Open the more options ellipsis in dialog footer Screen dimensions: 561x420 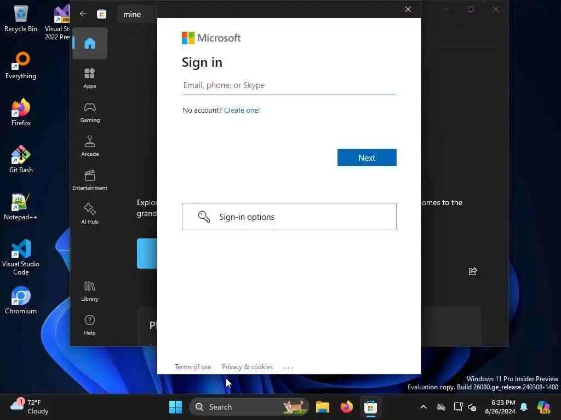click(x=288, y=367)
